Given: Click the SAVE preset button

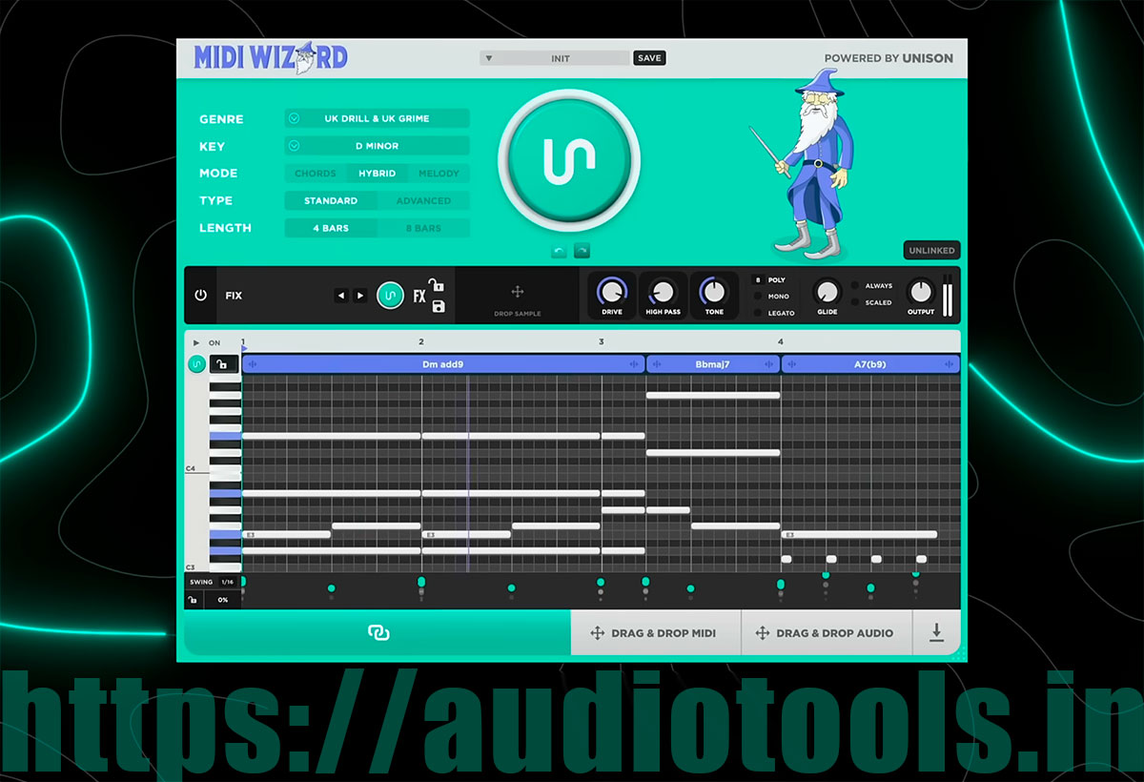Looking at the screenshot, I should click(649, 58).
